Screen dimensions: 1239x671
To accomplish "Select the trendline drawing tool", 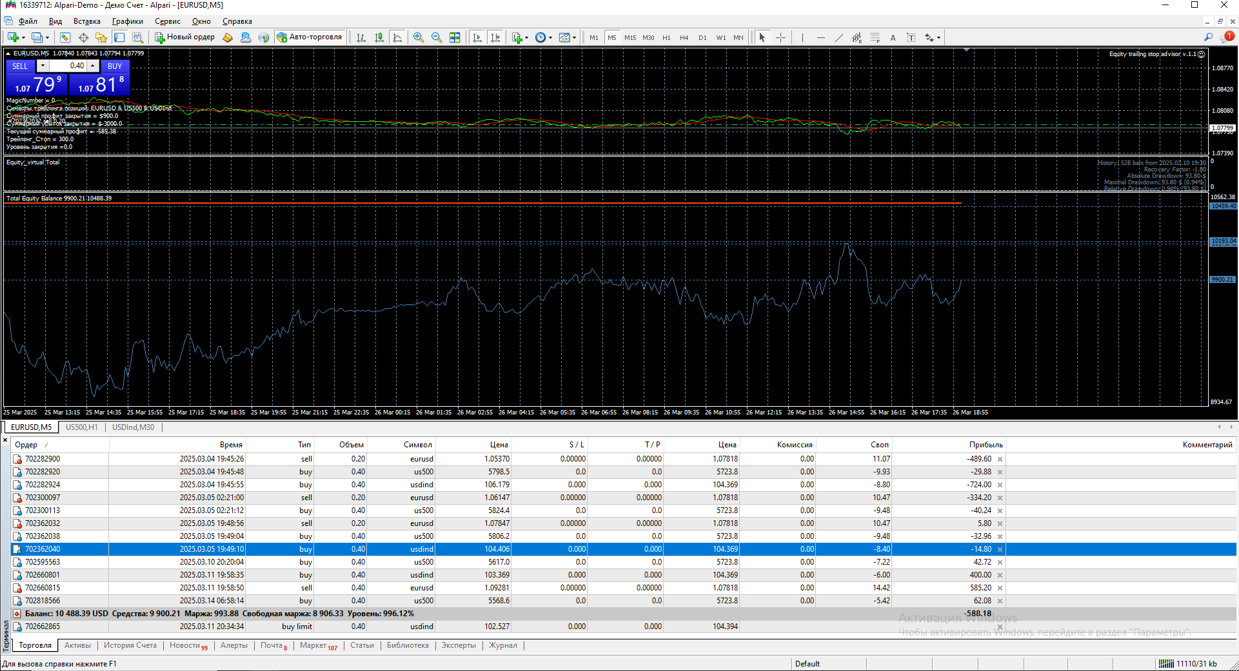I will coord(838,37).
